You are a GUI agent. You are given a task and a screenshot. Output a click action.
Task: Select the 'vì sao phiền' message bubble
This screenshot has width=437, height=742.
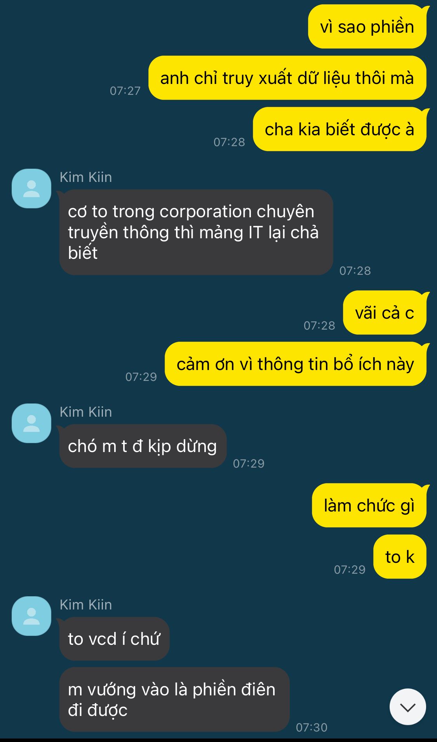(367, 27)
